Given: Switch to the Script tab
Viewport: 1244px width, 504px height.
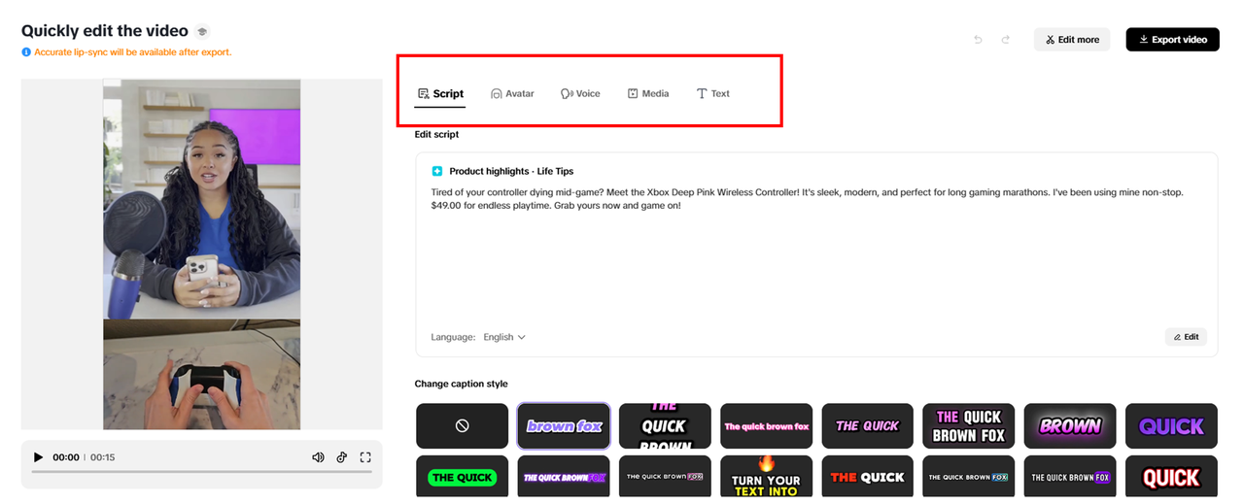Looking at the screenshot, I should point(440,94).
